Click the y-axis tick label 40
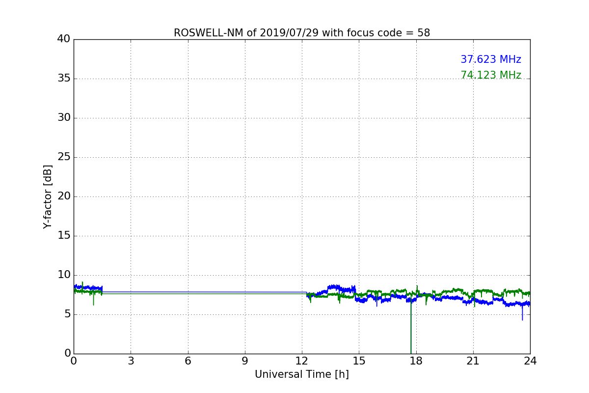Screen dimensions: 589x393 [64, 39]
